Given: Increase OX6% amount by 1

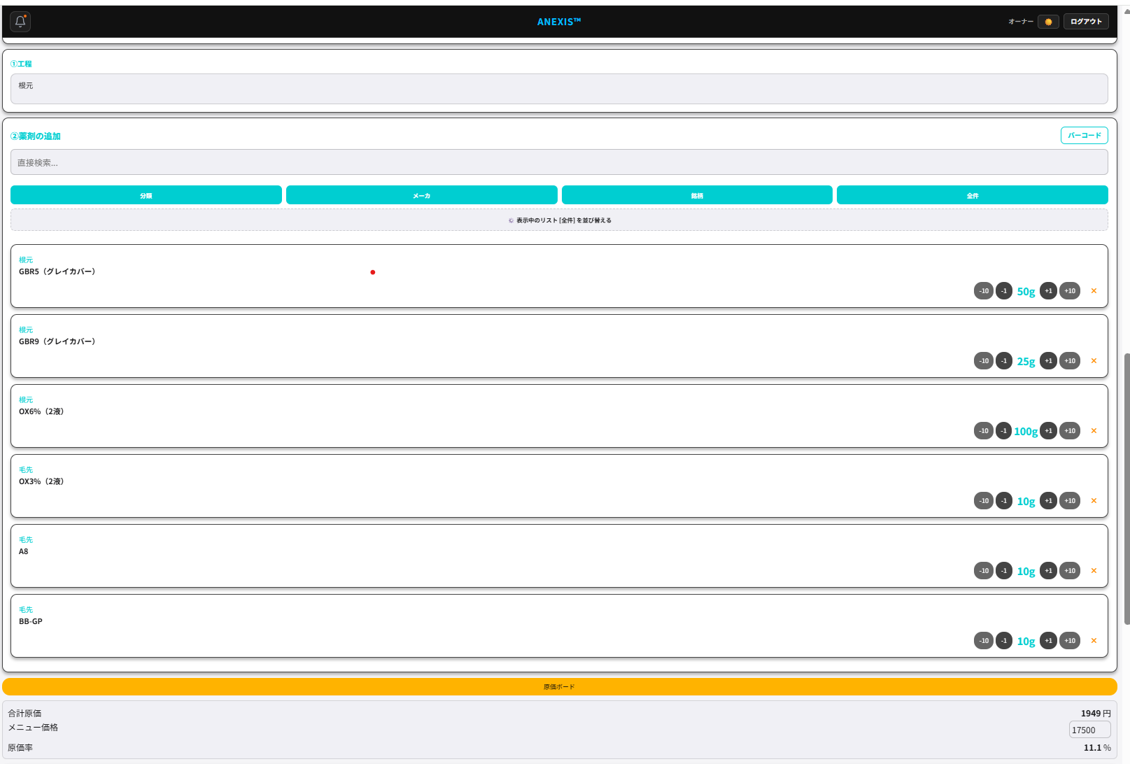Looking at the screenshot, I should 1048,431.
